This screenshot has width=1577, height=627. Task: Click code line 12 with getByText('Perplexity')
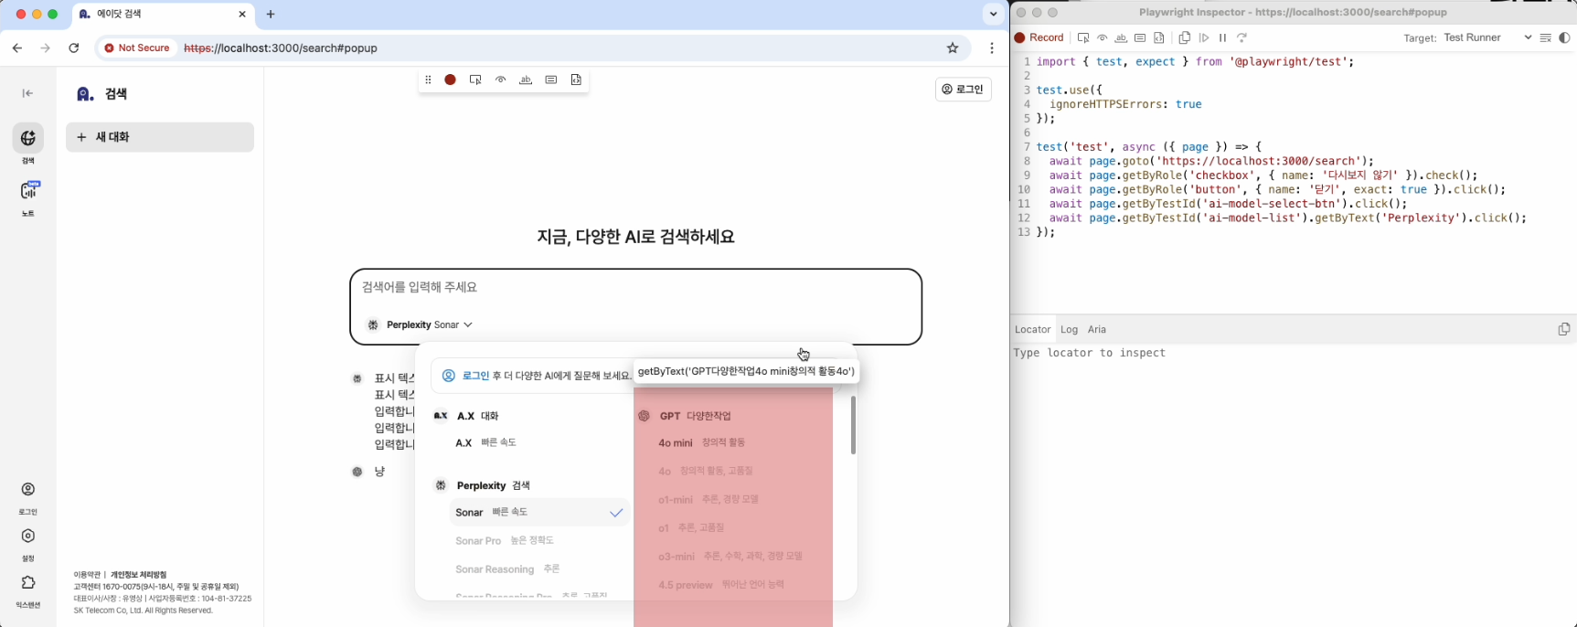coord(1288,218)
